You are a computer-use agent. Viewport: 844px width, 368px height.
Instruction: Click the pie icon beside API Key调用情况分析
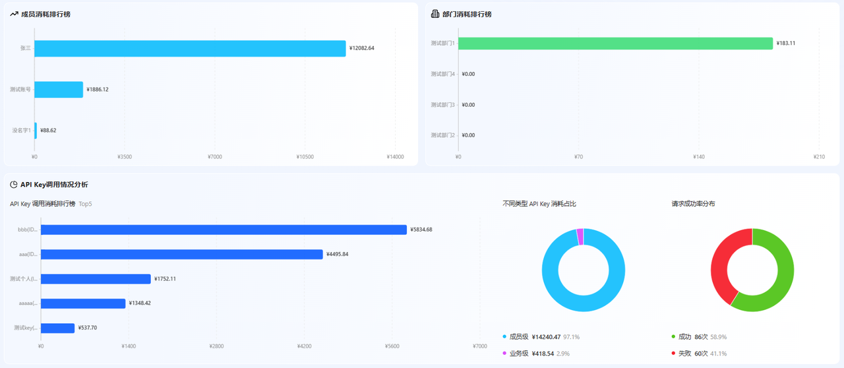[x=14, y=185]
